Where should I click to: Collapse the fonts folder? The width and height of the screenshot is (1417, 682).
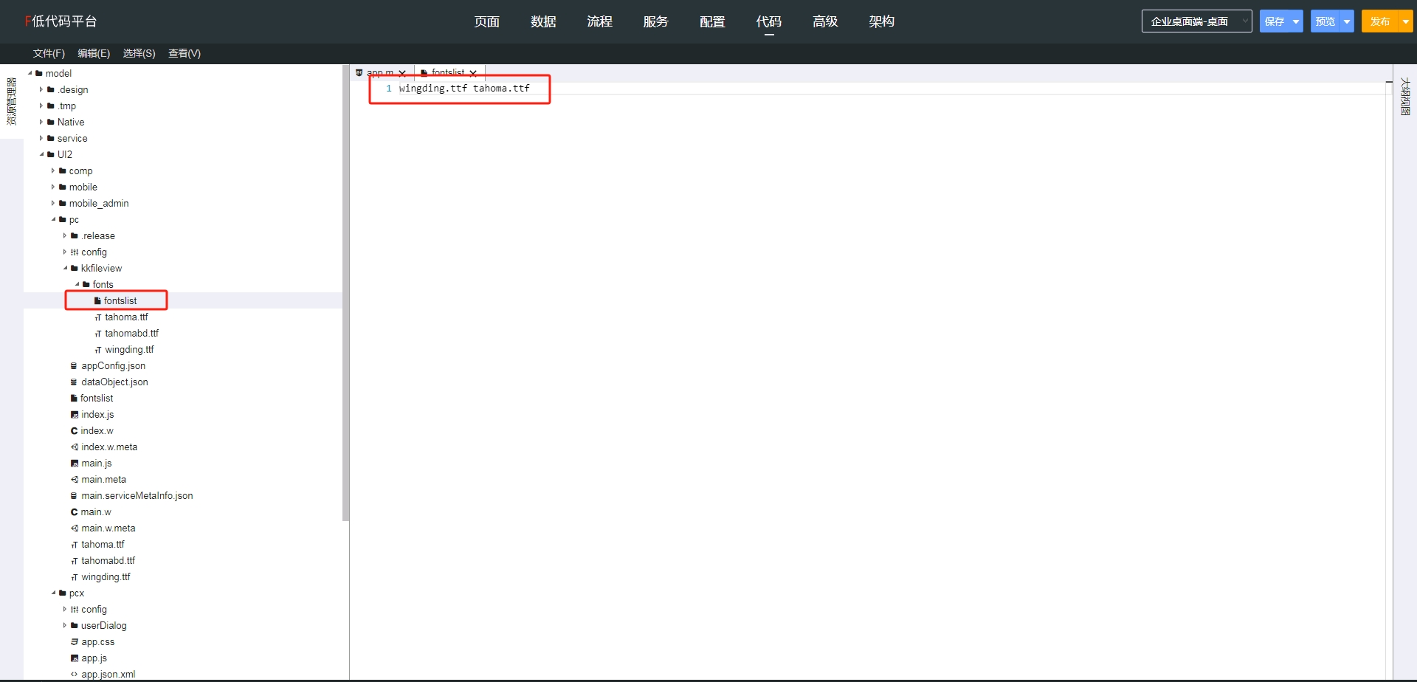click(x=77, y=284)
